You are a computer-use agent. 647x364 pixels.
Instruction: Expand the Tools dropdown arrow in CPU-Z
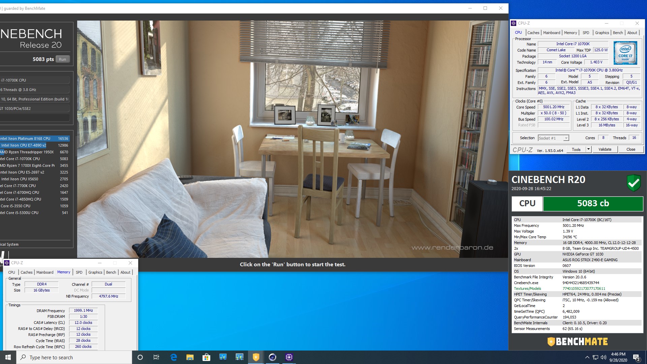click(x=588, y=149)
